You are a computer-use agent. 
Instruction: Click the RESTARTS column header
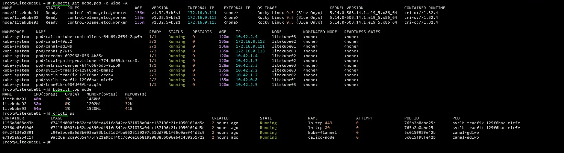coord(202,32)
